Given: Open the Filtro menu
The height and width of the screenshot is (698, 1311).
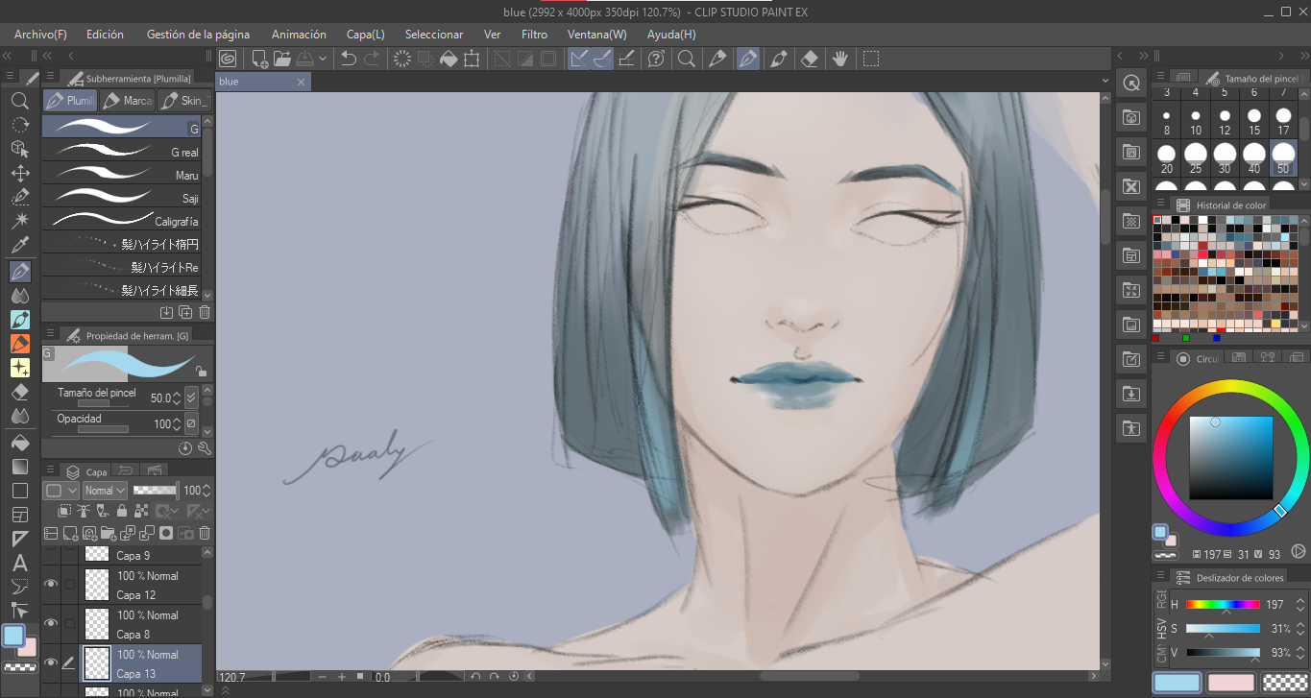Looking at the screenshot, I should click(x=534, y=35).
